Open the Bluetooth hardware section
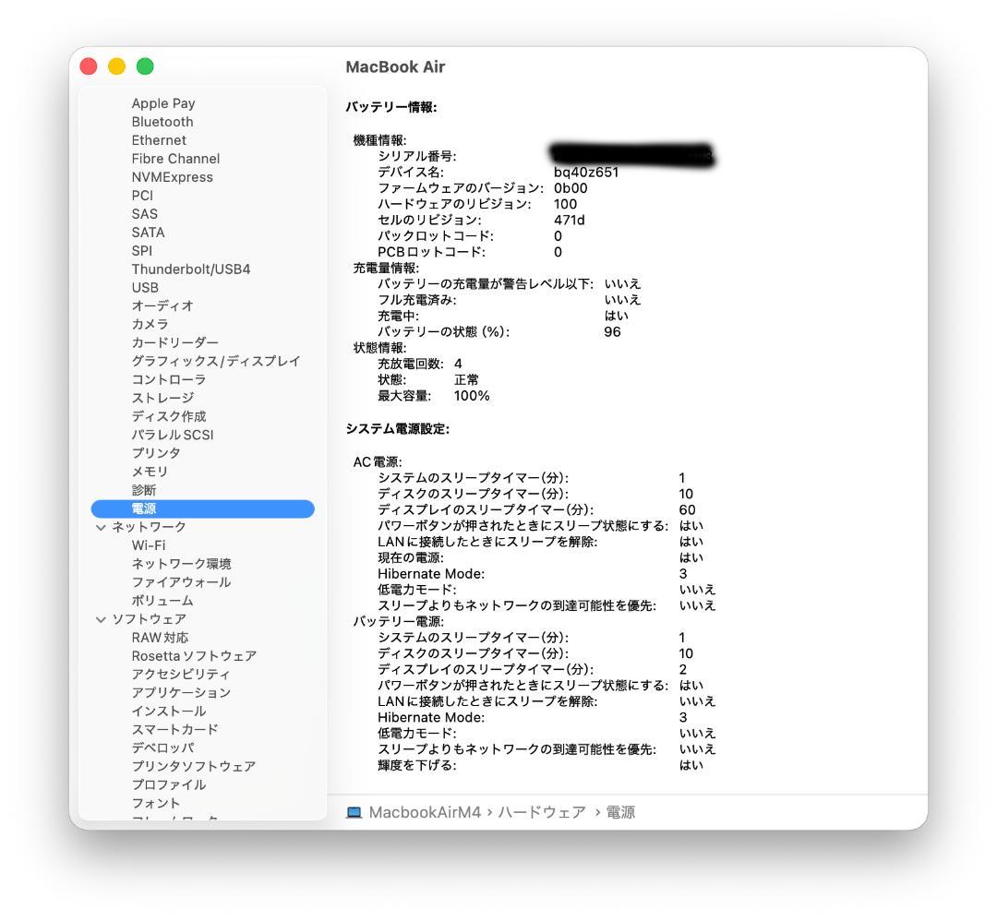 pyautogui.click(x=162, y=121)
